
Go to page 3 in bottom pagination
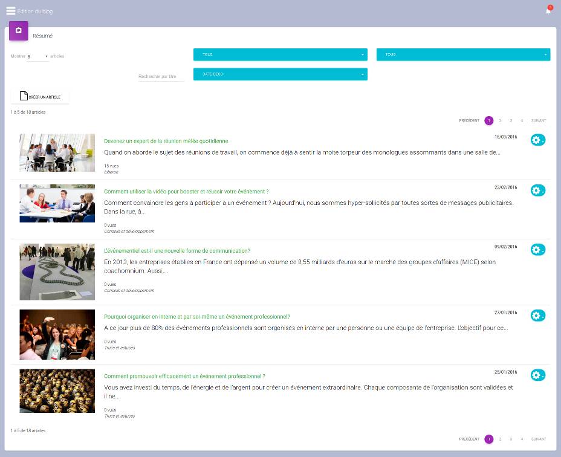pos(511,439)
